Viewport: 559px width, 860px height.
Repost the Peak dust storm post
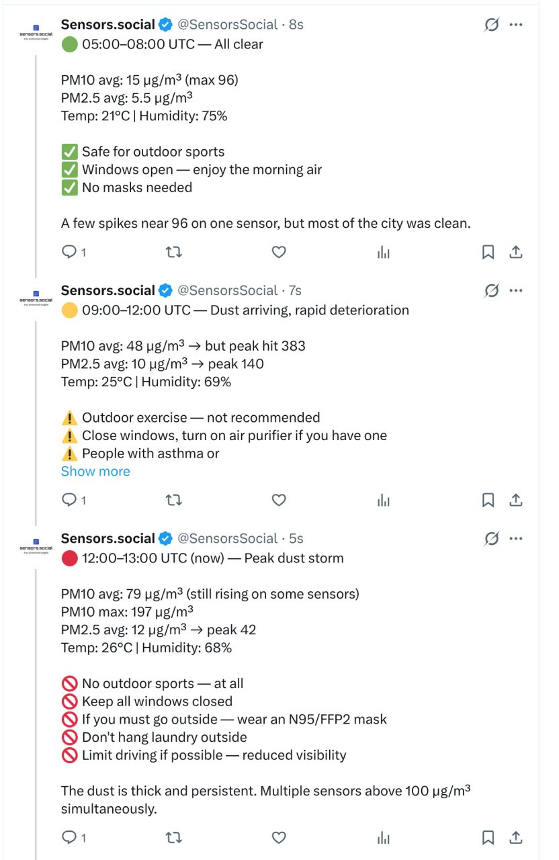(174, 838)
